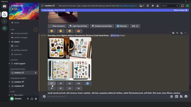Collapse the CHAT category
Image resolution: width=191 pixels, height=107 pixels.
click(x=12, y=92)
